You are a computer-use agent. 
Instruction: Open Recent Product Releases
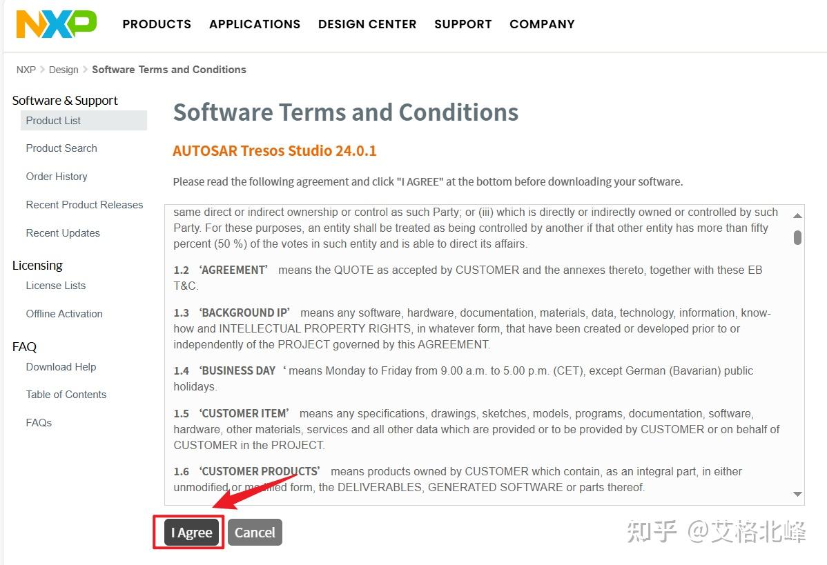pos(84,204)
